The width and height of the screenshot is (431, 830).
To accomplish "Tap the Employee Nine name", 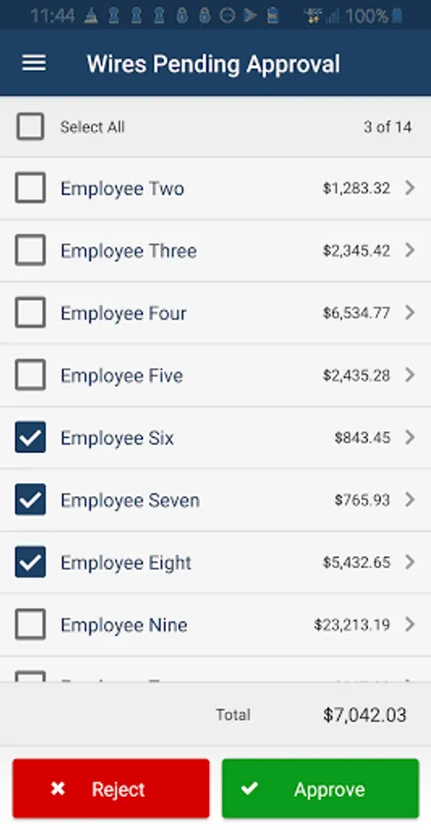I will click(123, 625).
